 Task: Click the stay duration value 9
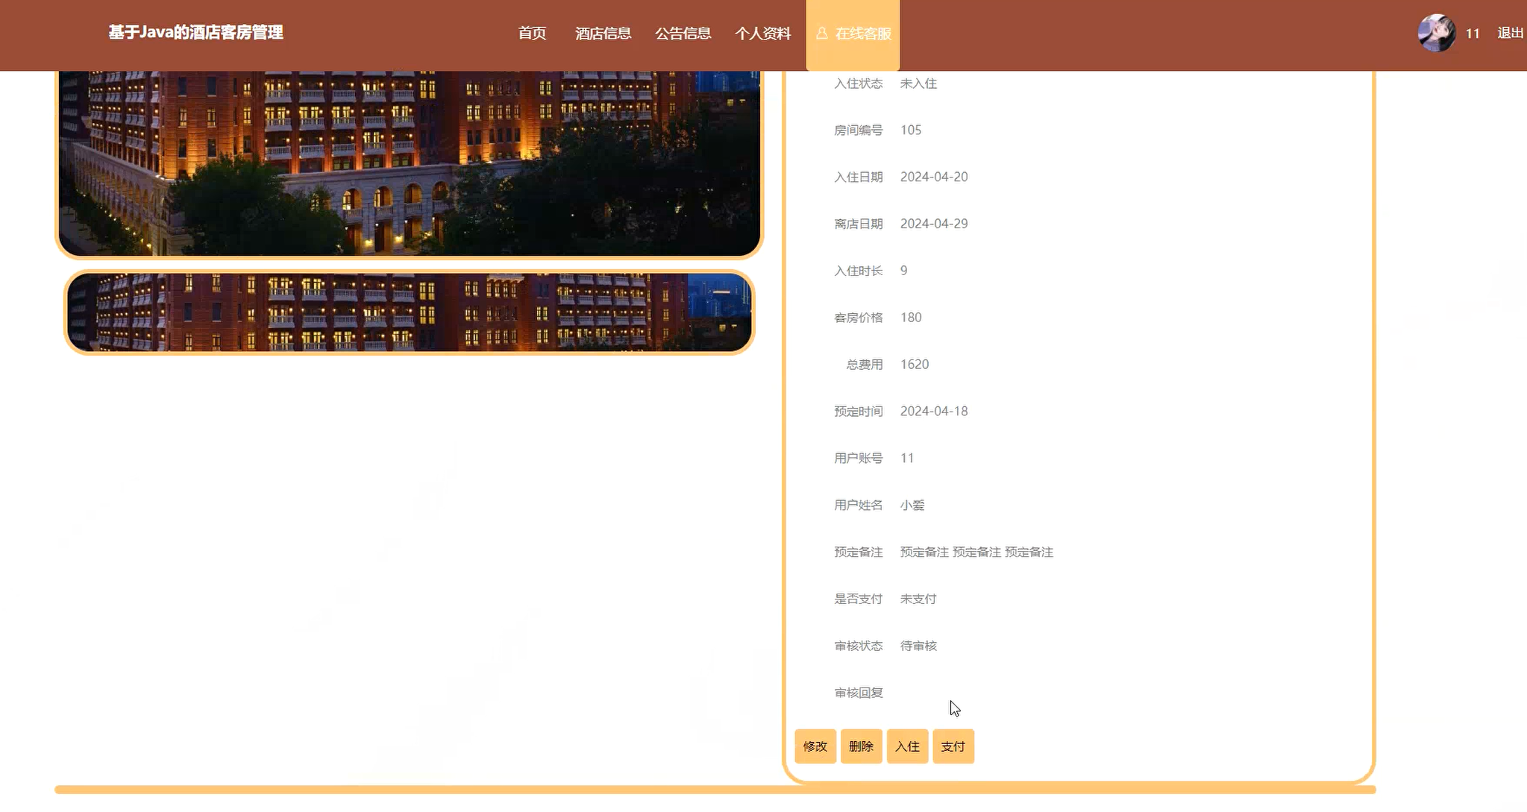click(904, 271)
